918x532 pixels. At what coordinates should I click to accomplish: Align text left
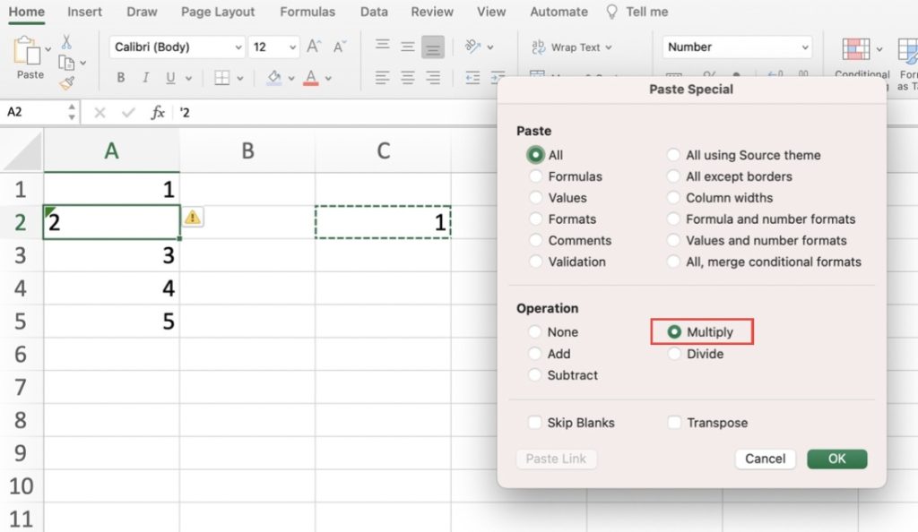pos(382,78)
